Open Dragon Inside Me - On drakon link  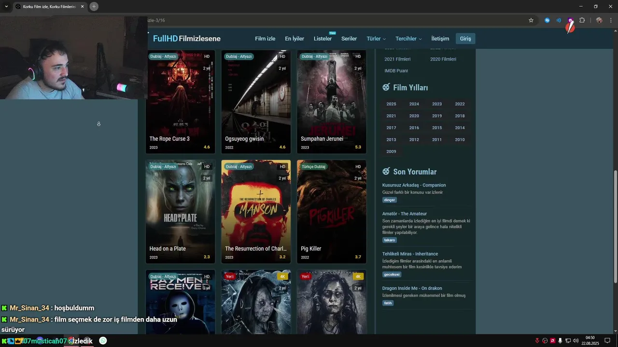coord(412,289)
